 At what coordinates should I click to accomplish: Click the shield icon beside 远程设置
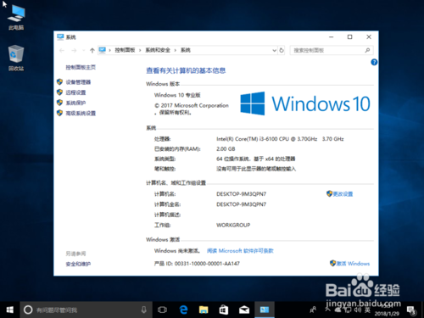[59, 92]
